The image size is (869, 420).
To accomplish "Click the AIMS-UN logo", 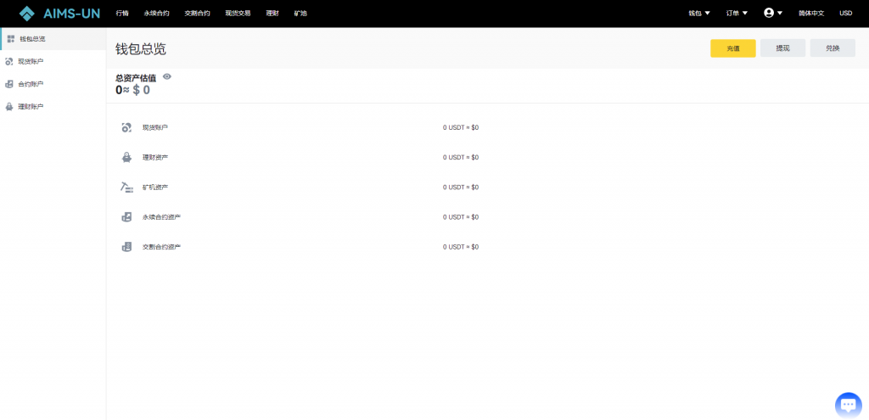I will click(59, 14).
